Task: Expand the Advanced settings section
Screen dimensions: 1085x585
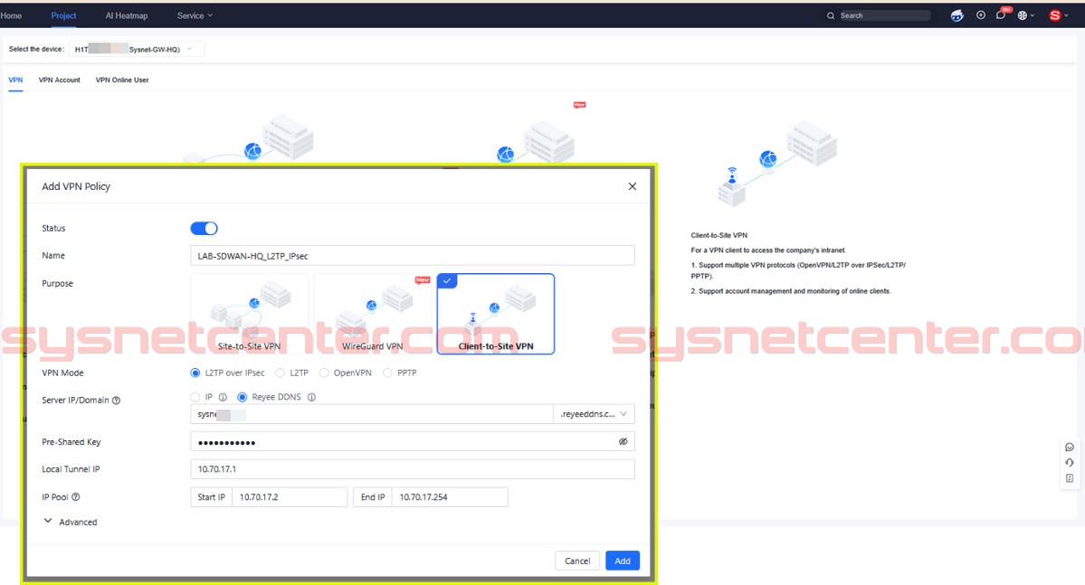Action: [x=72, y=522]
